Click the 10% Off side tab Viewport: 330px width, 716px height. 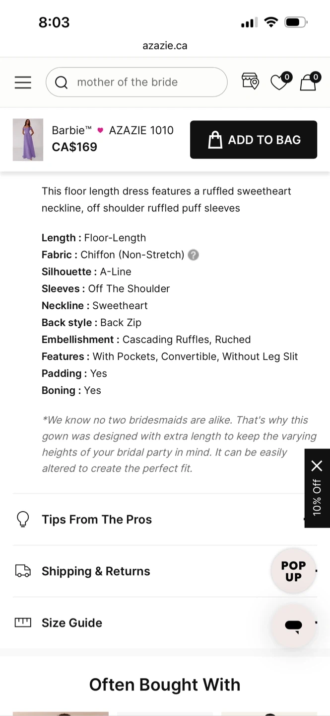[x=317, y=497]
